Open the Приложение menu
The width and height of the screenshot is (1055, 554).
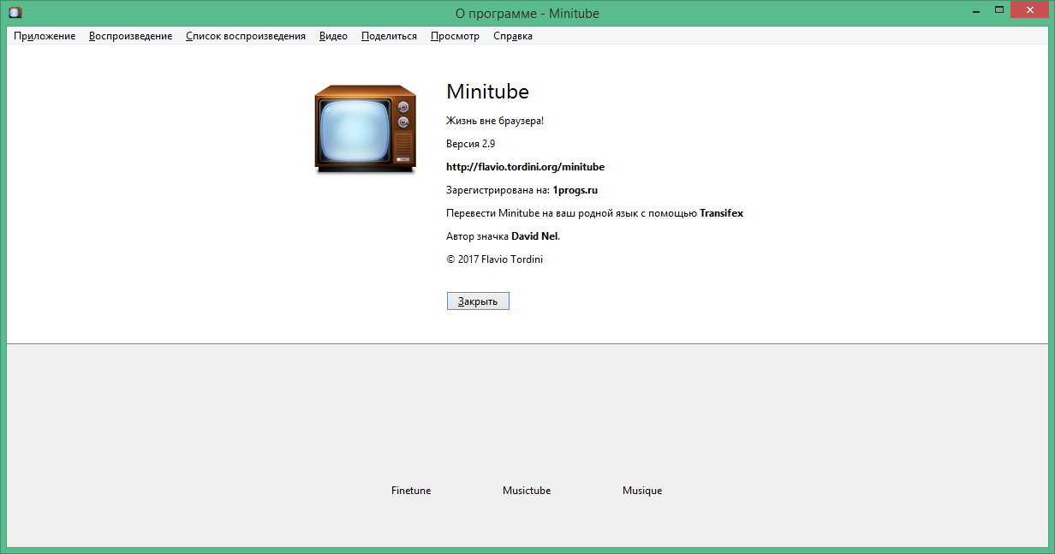point(45,36)
